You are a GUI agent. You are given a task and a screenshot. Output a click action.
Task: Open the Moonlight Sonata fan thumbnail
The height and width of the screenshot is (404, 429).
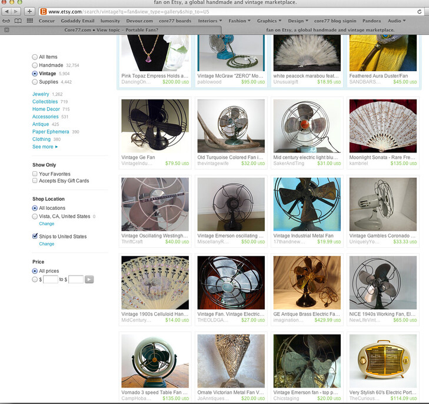383,126
